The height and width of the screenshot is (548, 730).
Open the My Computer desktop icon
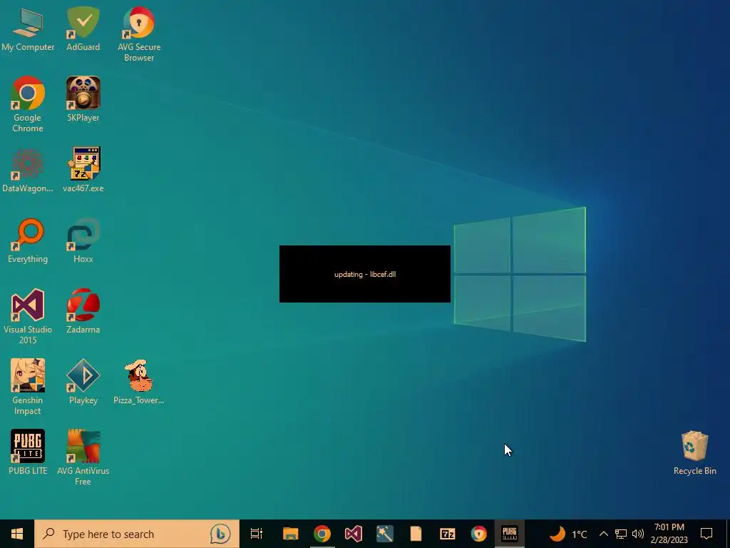[28, 29]
